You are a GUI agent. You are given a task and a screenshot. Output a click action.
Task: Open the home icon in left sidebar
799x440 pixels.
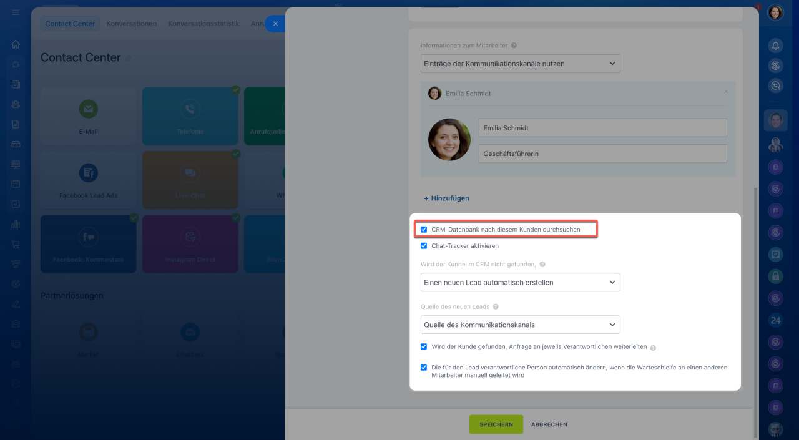[16, 44]
